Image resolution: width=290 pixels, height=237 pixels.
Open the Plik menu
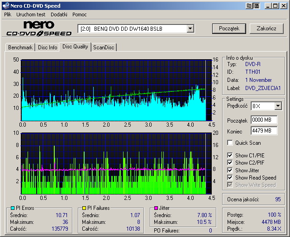point(8,14)
